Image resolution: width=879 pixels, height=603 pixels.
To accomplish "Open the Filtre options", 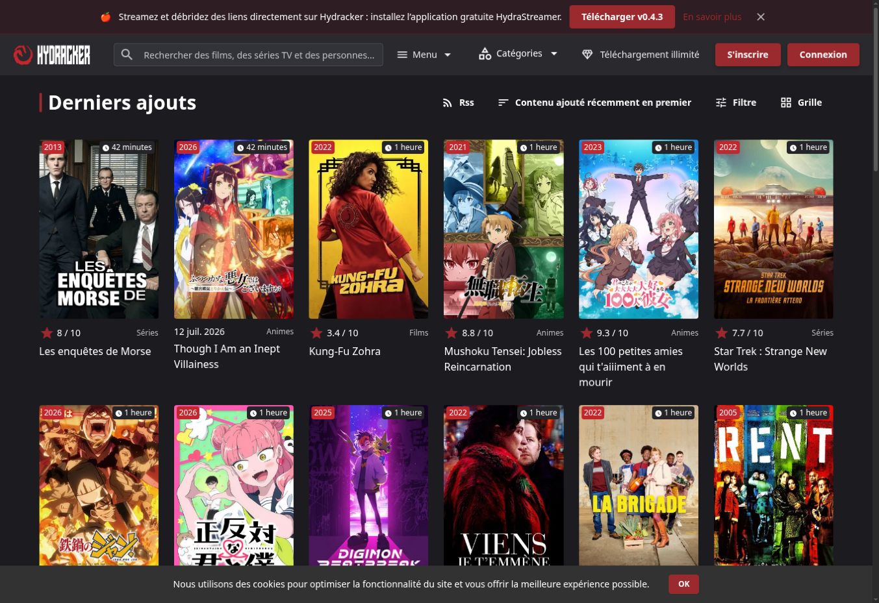I will tap(735, 103).
